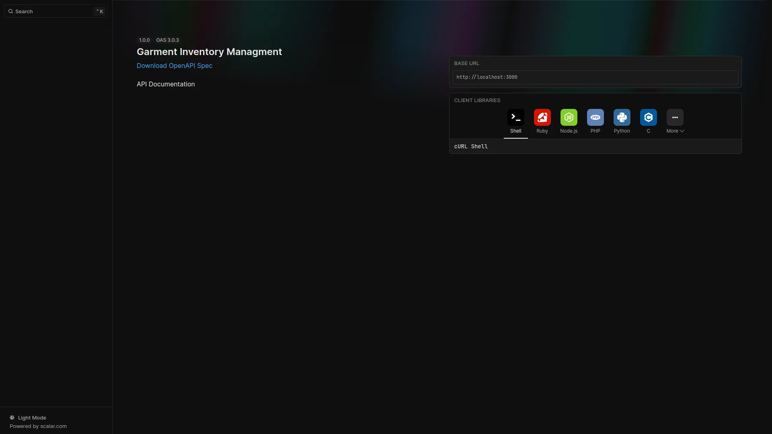772x434 pixels.
Task: Select the C client library icon
Action: (x=648, y=117)
